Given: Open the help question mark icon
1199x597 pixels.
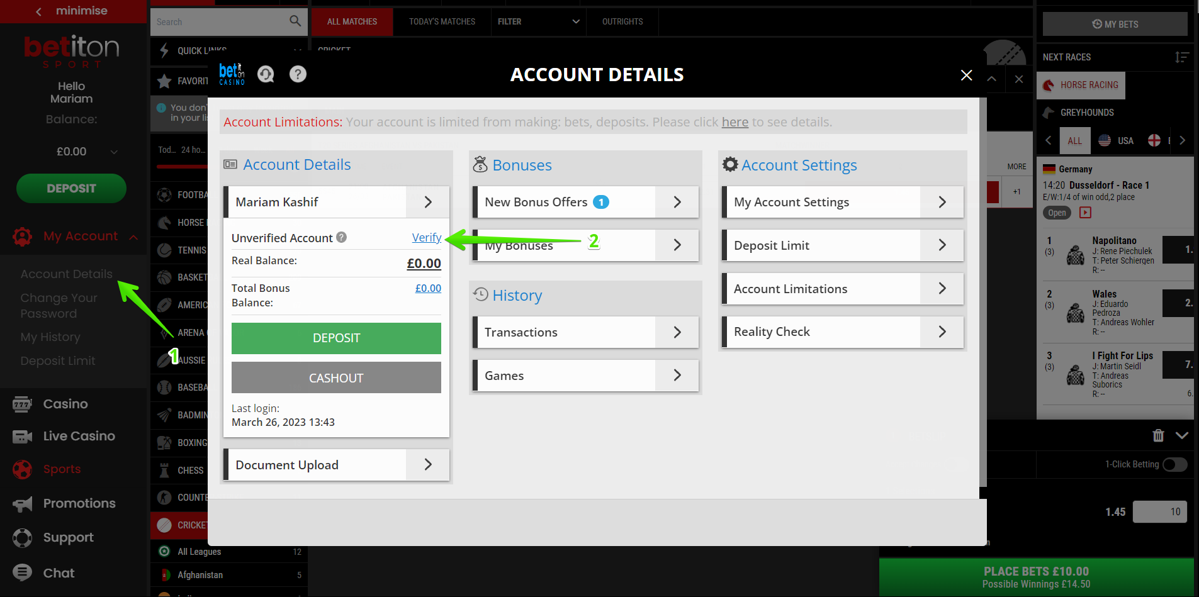Looking at the screenshot, I should click(298, 74).
